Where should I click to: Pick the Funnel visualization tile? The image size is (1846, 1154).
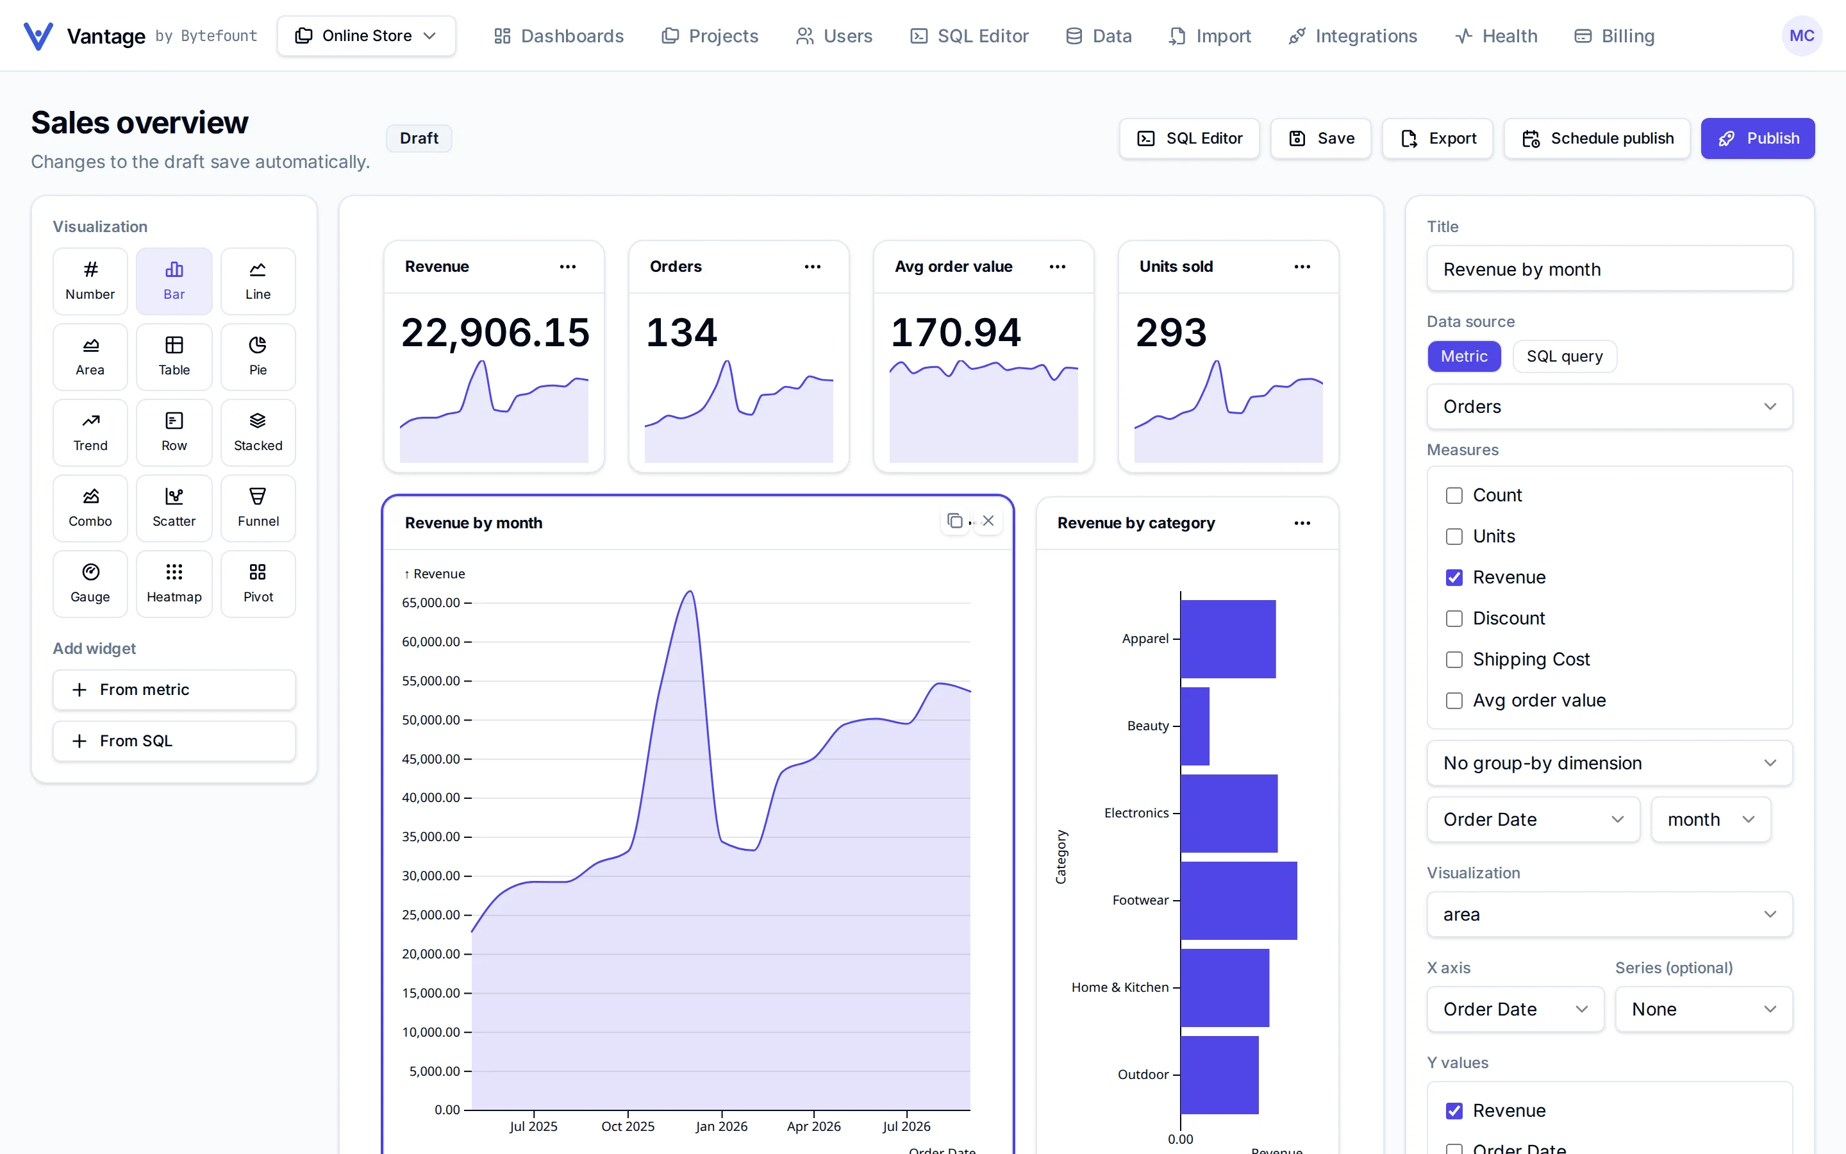coord(258,508)
